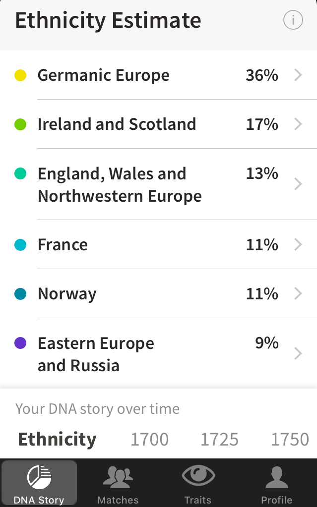Select the green Ireland and Scotland dot
This screenshot has height=507, width=317.
20,124
